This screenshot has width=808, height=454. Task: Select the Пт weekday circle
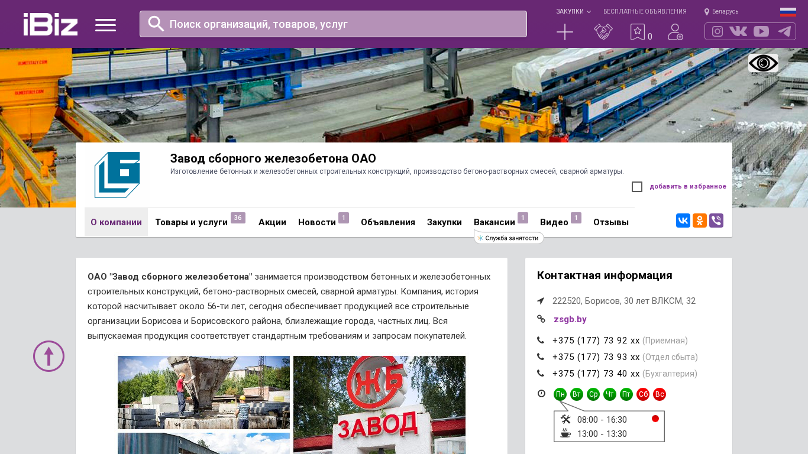(626, 394)
